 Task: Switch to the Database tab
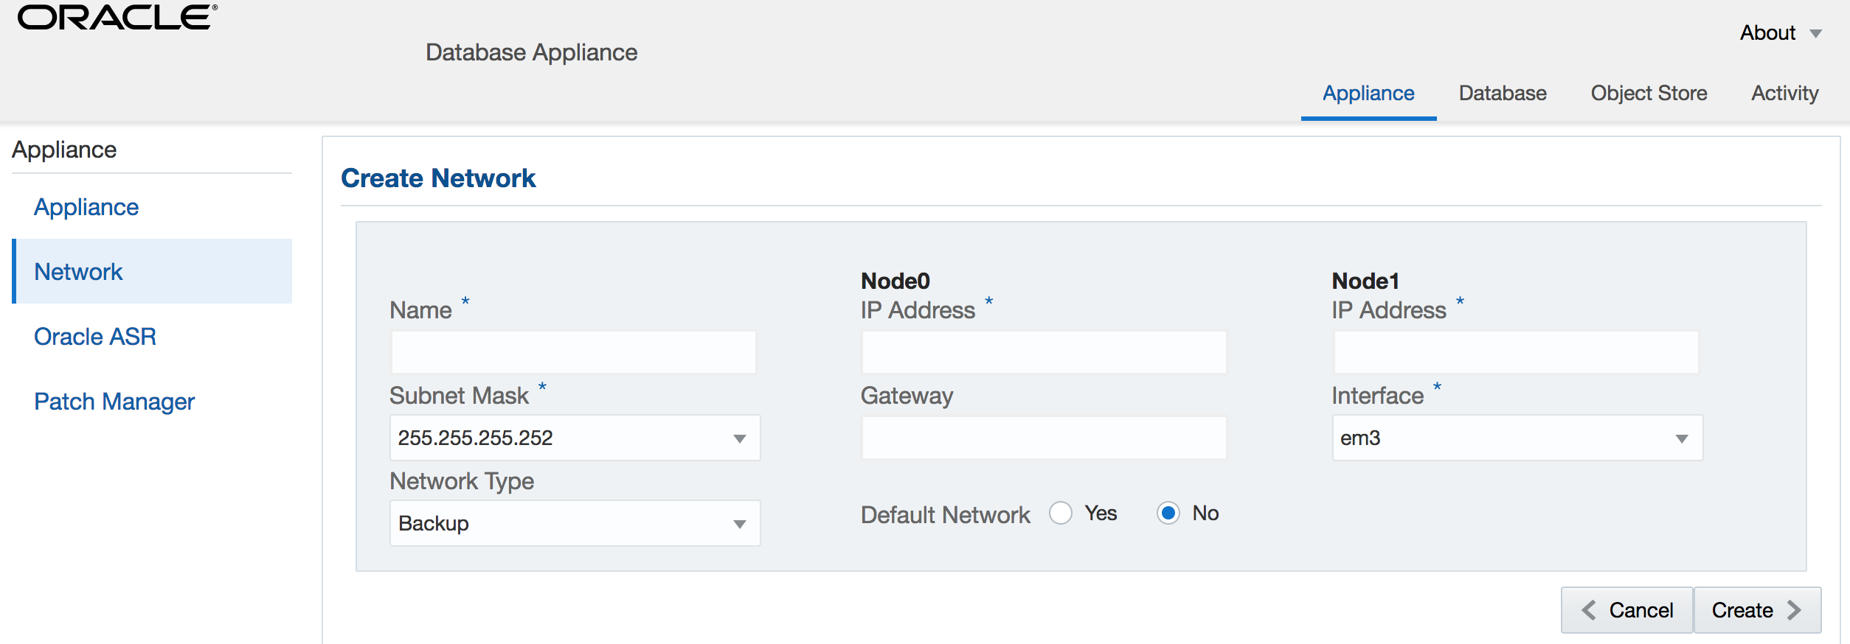click(1502, 94)
